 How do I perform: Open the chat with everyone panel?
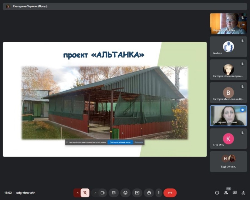[x=234, y=193]
